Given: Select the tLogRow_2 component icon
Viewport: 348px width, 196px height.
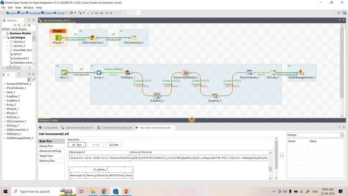Looking at the screenshot, I should (157, 96).
